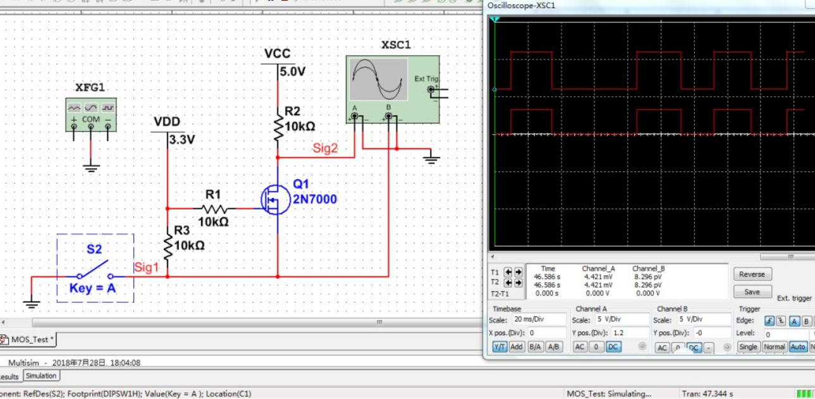815x399 pixels.
Task: Click the Timebase Scale field
Action: pyautogui.click(x=539, y=320)
